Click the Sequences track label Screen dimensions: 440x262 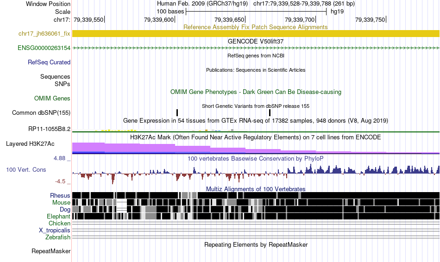click(x=55, y=76)
